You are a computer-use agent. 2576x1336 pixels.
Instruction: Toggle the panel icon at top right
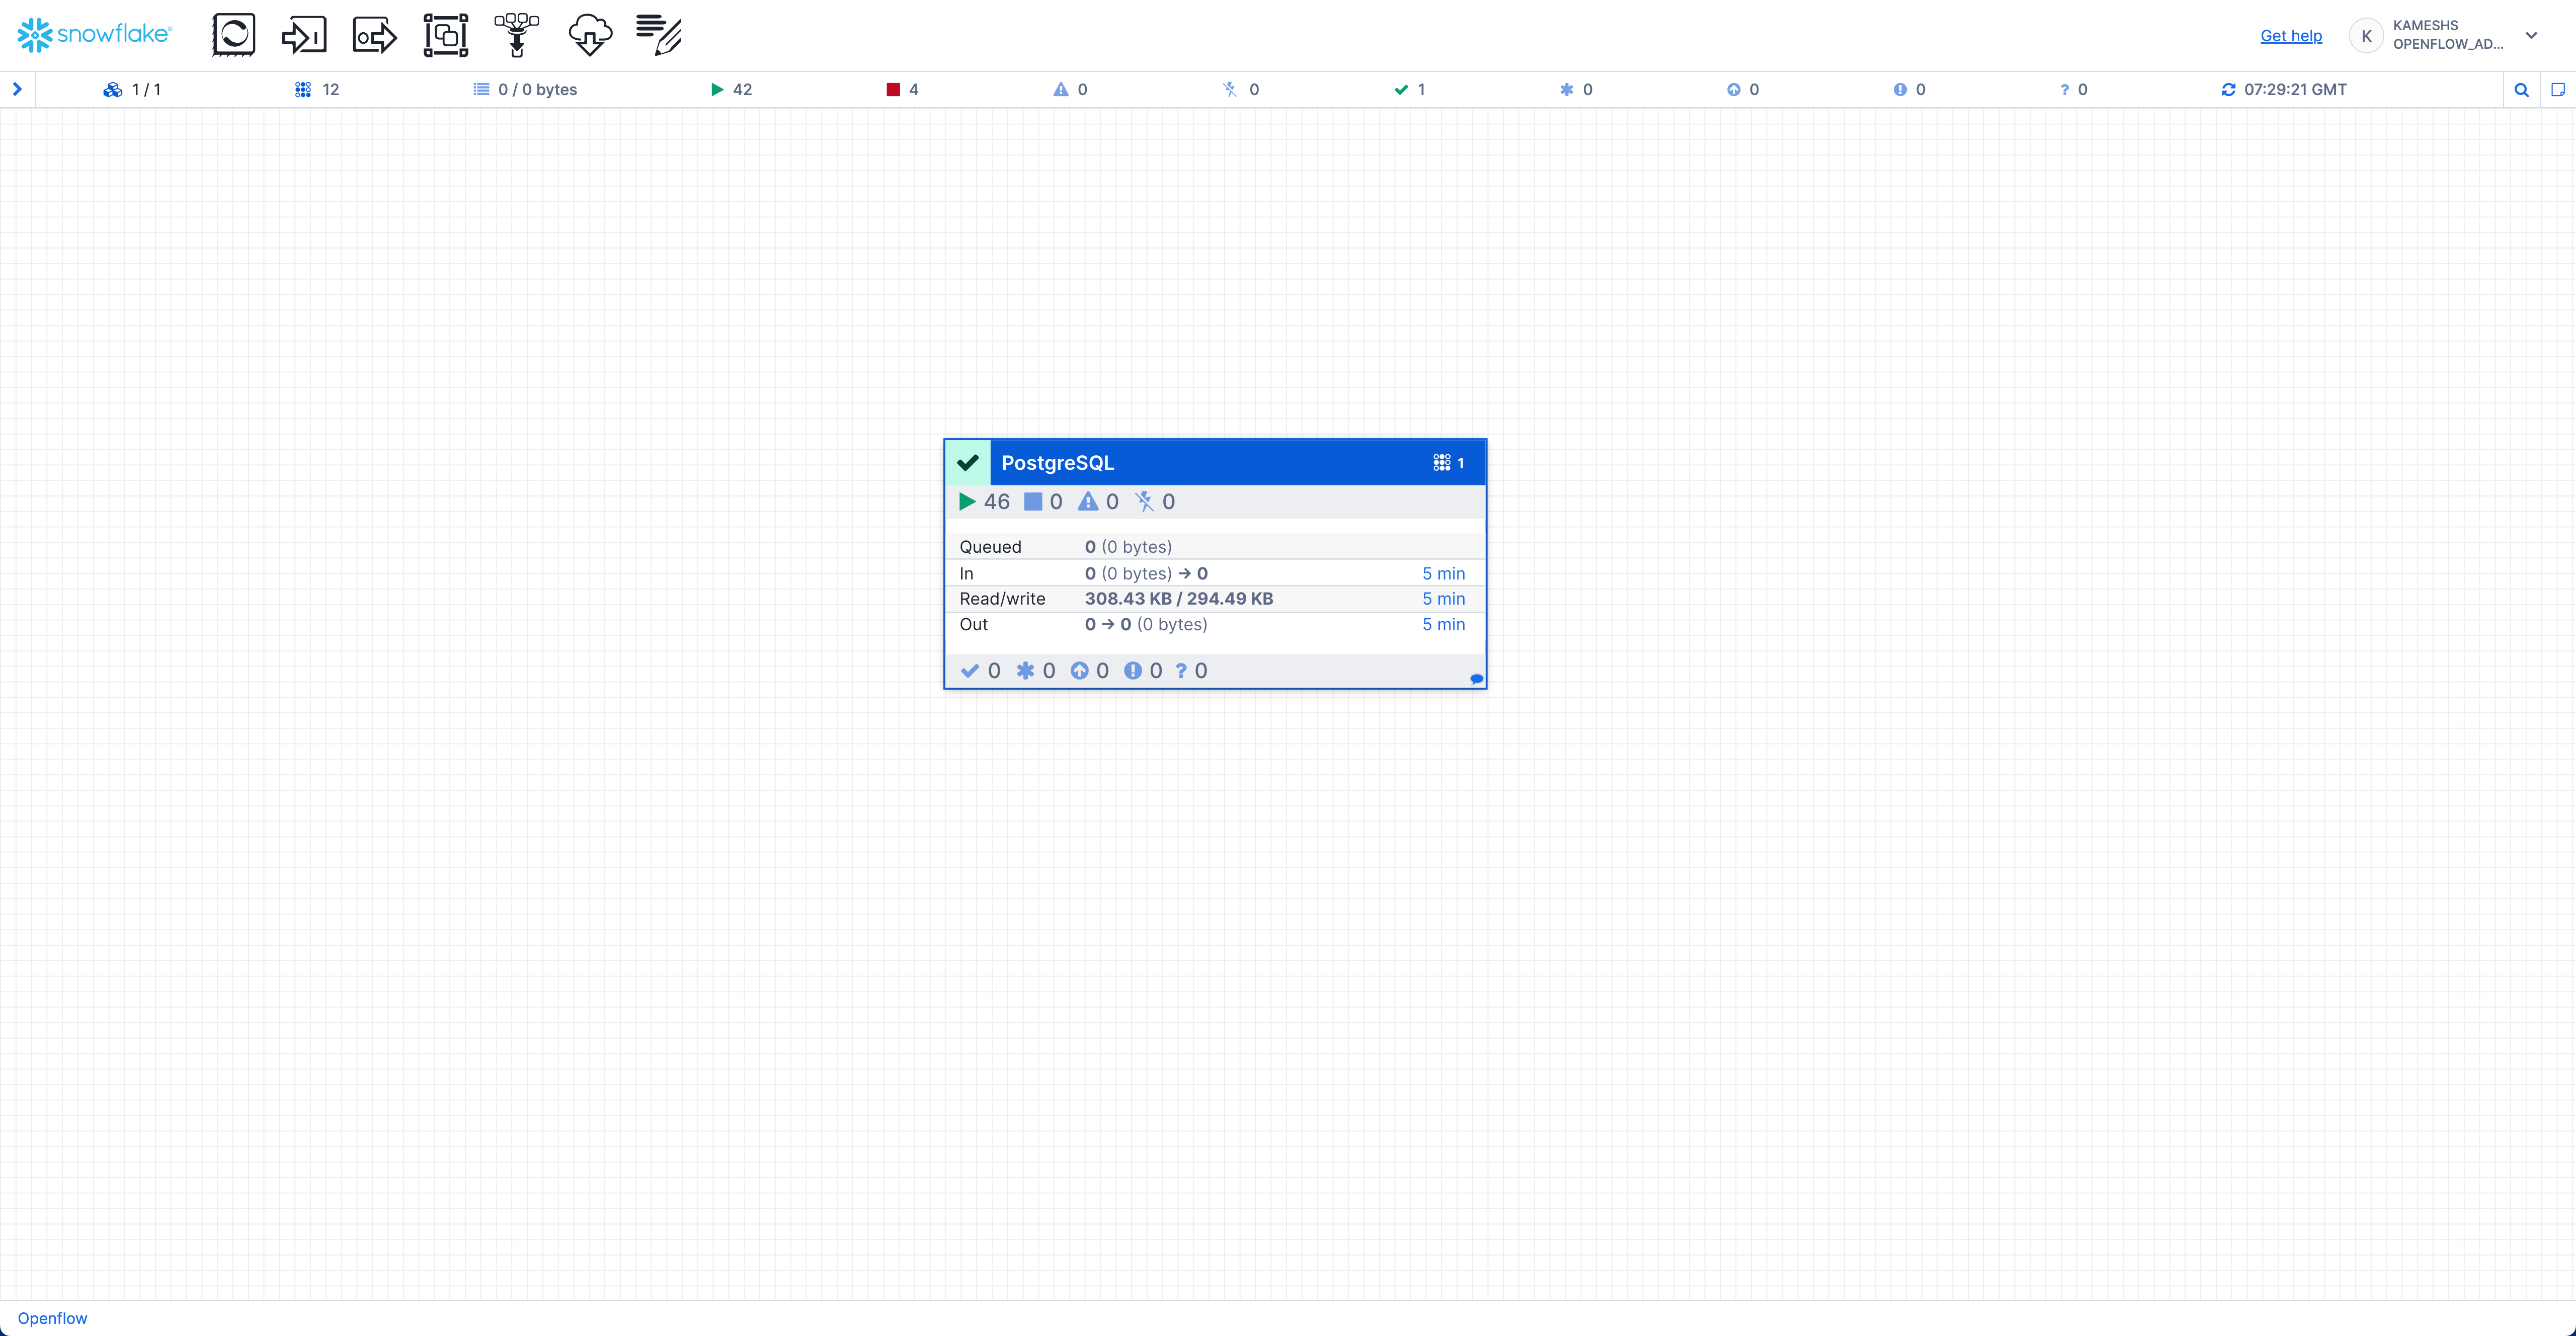point(2558,90)
